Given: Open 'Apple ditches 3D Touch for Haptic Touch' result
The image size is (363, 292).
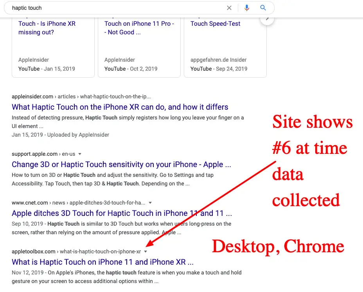Looking at the screenshot, I should pos(122,213).
